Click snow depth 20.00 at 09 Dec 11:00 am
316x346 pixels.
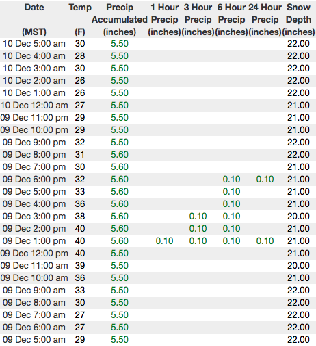[x=298, y=266]
